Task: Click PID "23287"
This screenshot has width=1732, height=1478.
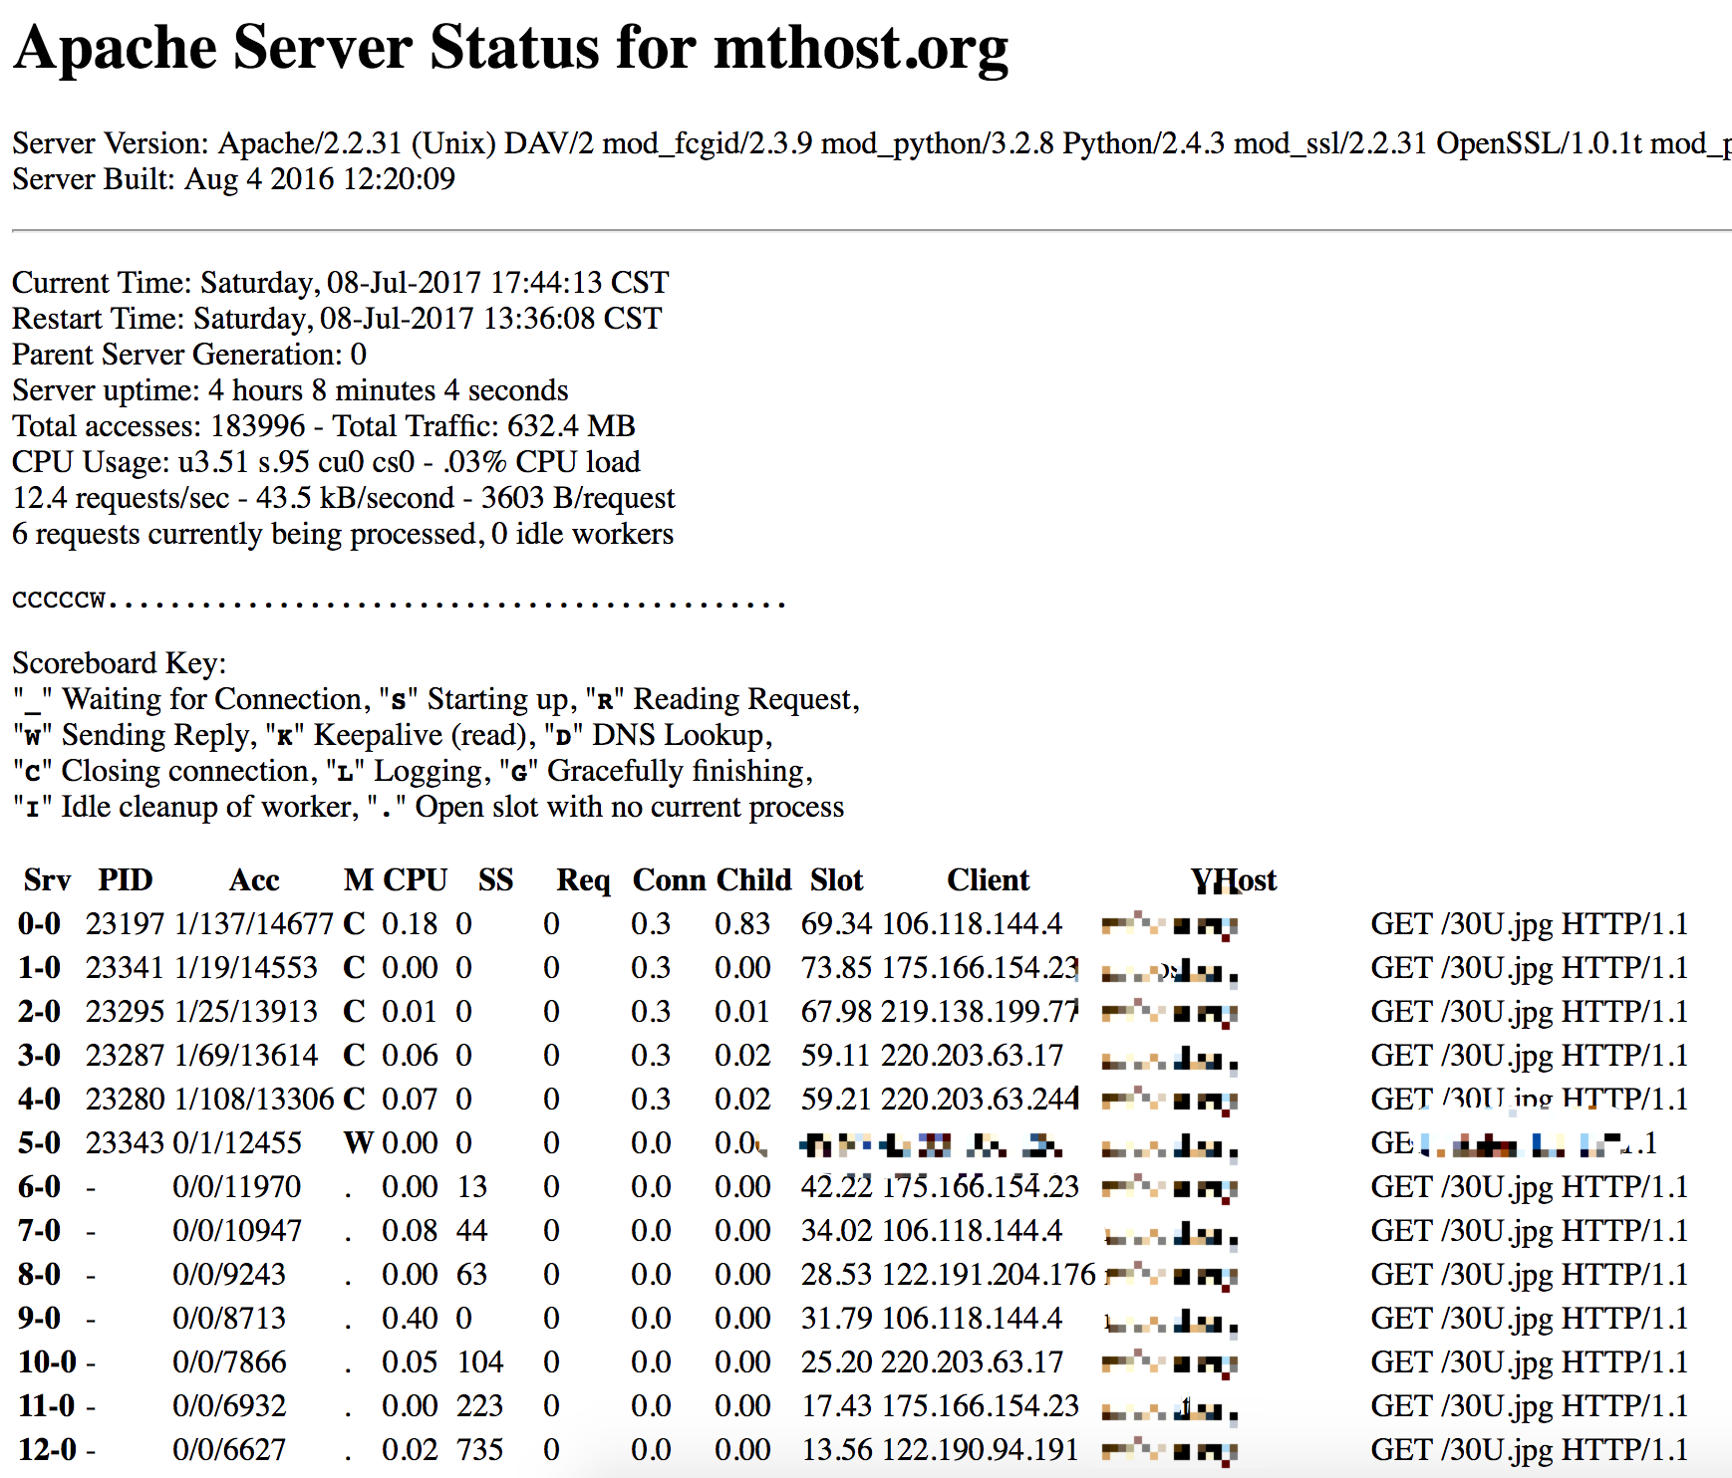Action: coord(125,1056)
